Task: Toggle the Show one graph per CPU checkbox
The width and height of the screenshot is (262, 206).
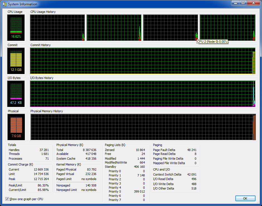Action: pyautogui.click(x=7, y=199)
